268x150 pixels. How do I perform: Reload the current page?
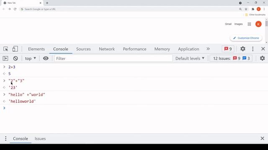[x=15, y=9]
